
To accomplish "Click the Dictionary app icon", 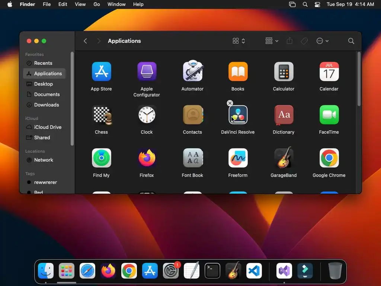I will 284,115.
